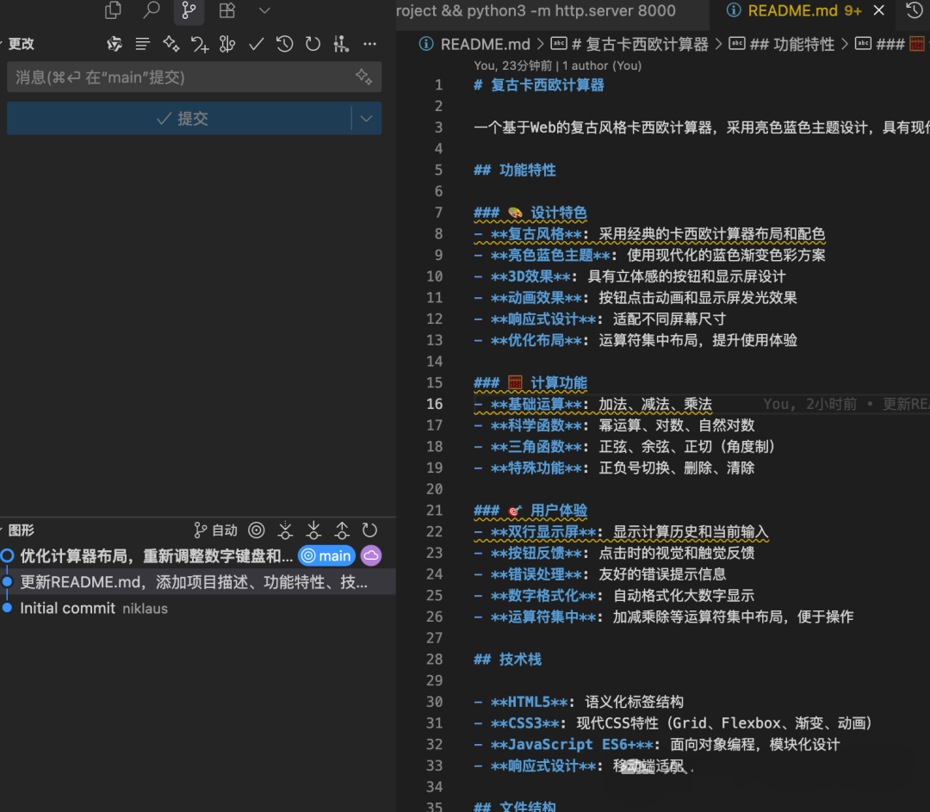Click the line starting with **3D效果**

[629, 277]
